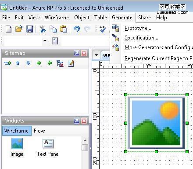Screen dimensions: 193x169
Task: Open the style dropdown arrow in the toolbar
Action: tap(45, 41)
